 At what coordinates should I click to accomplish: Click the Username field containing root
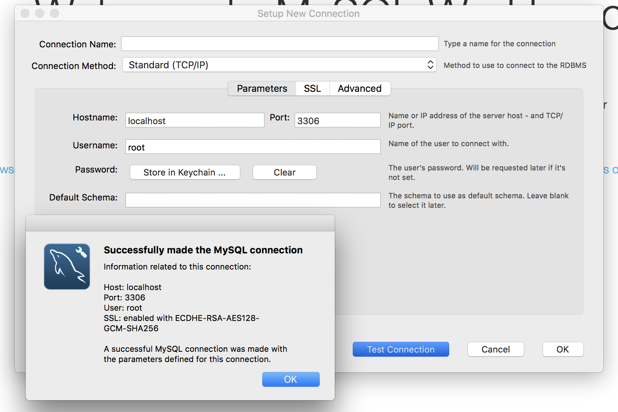253,147
